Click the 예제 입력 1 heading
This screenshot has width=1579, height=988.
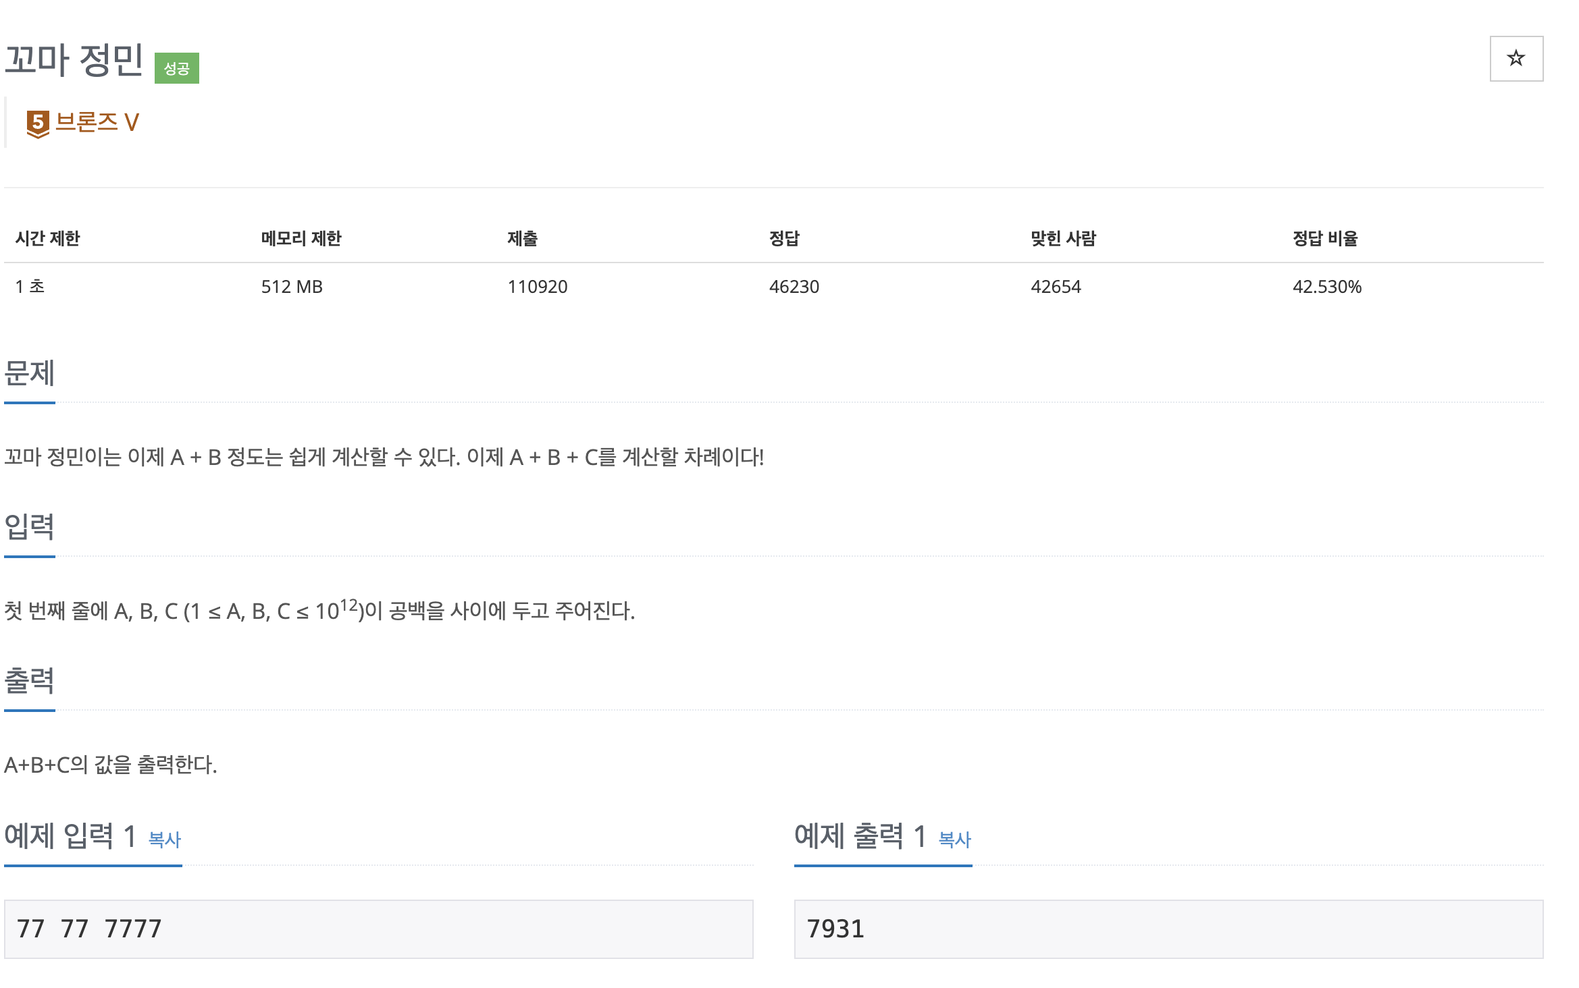[70, 836]
